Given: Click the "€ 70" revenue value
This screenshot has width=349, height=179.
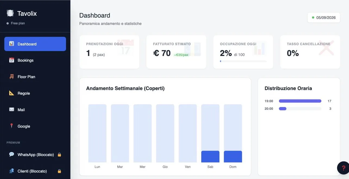Looking at the screenshot, I should [162, 53].
